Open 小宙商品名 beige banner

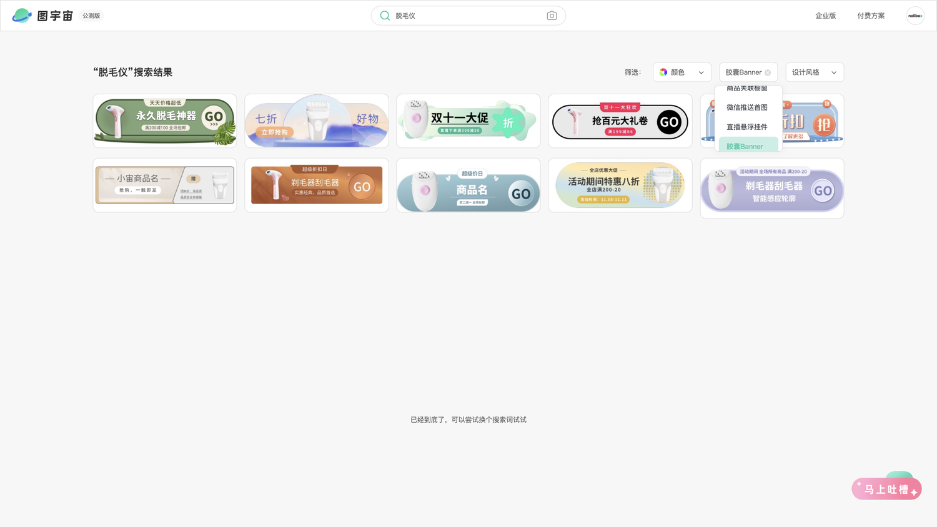(x=165, y=185)
